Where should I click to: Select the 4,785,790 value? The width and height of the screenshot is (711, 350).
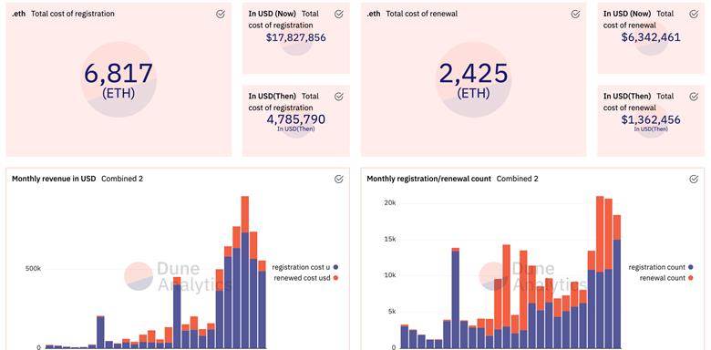click(296, 119)
